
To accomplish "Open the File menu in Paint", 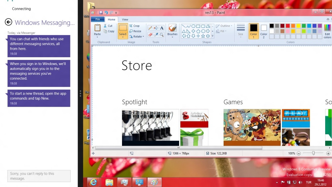I will pos(98,19).
